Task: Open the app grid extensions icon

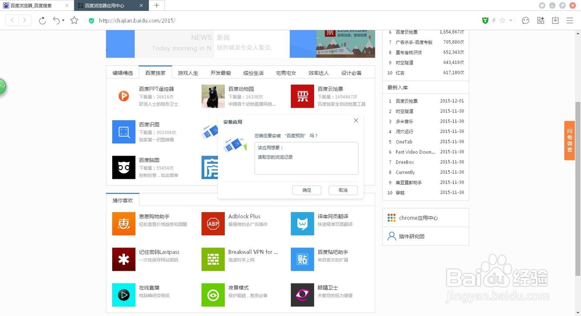Action: (x=540, y=20)
